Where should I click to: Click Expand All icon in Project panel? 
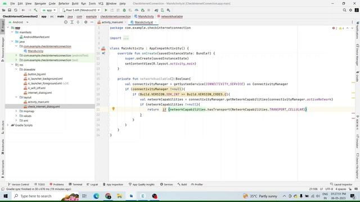click(x=72, y=22)
